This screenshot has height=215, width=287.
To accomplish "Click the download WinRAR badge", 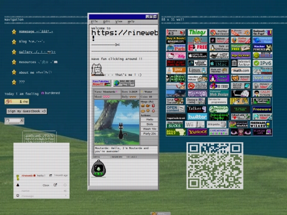I will pos(238,124).
